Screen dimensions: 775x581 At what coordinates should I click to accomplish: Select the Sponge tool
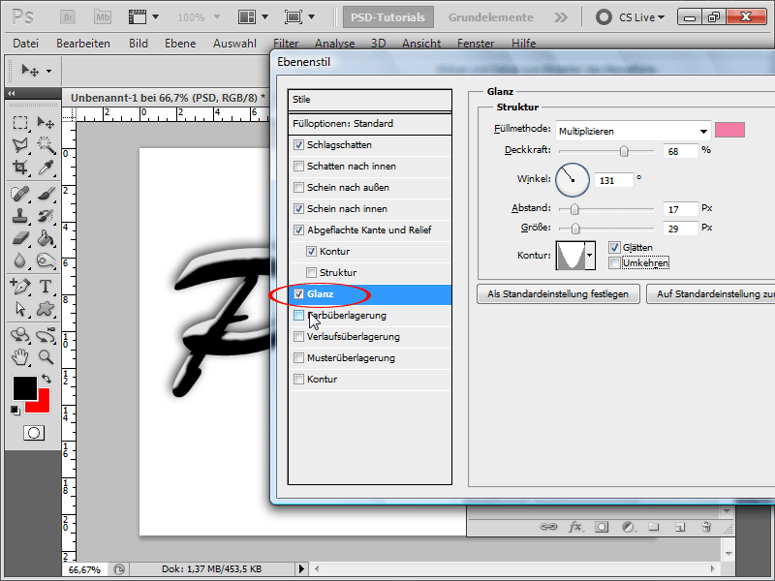point(46,260)
